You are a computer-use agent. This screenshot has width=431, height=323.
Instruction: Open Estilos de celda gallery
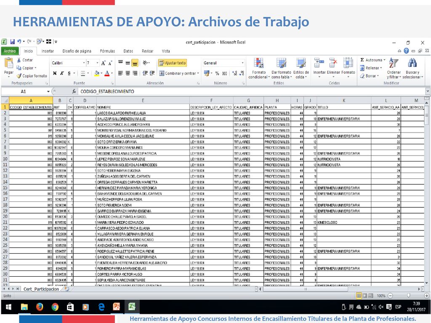click(x=301, y=68)
